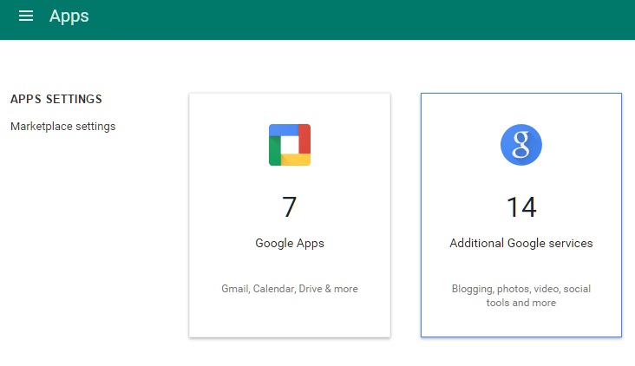Open Additional Google services card title
Viewport: 635px width, 366px height.
tap(521, 243)
